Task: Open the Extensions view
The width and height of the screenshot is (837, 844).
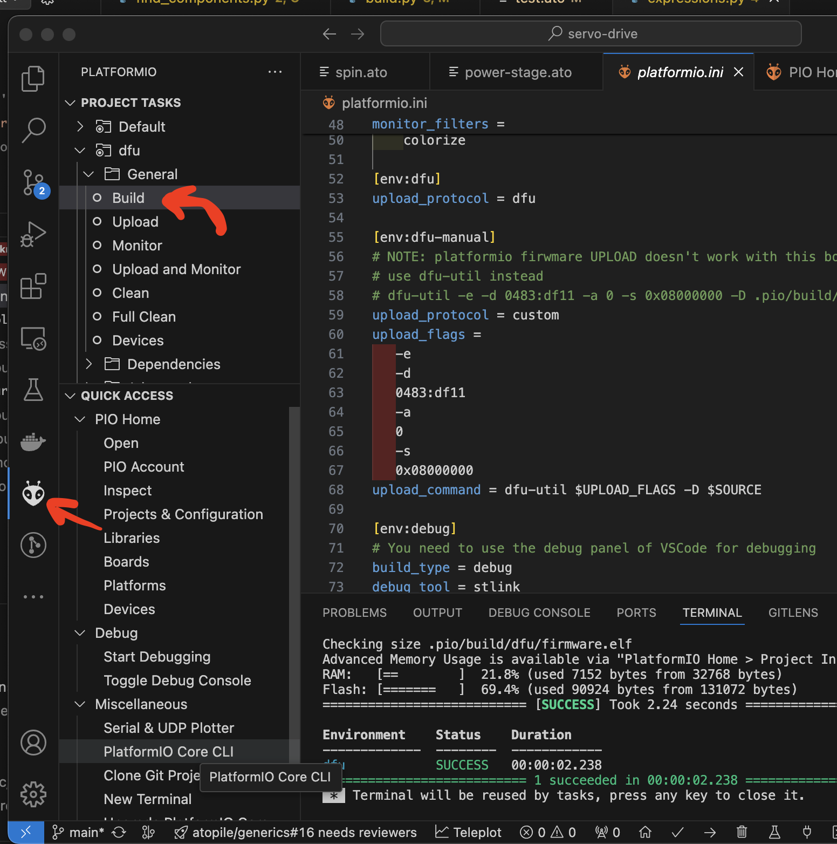Action: [33, 286]
